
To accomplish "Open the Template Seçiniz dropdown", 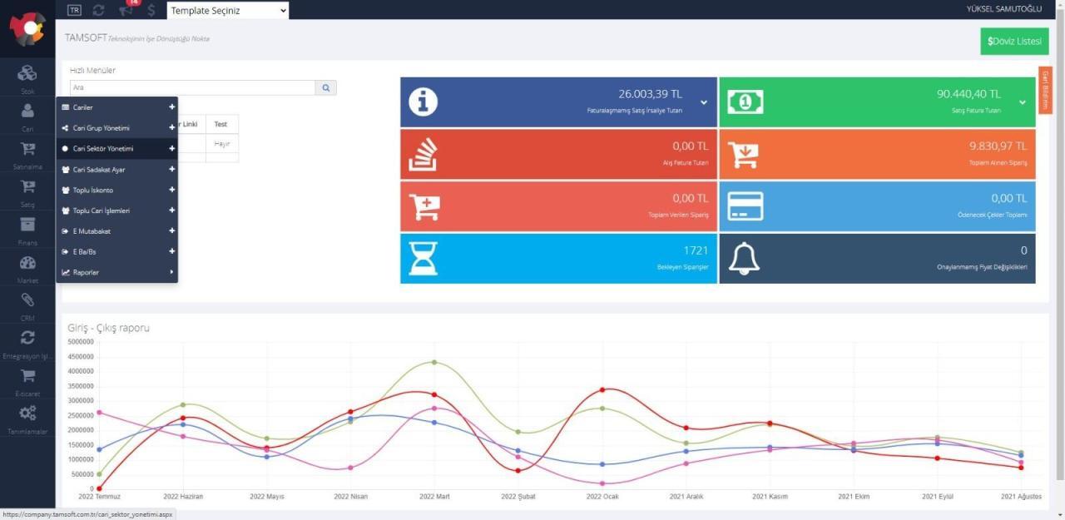I will coord(228,10).
